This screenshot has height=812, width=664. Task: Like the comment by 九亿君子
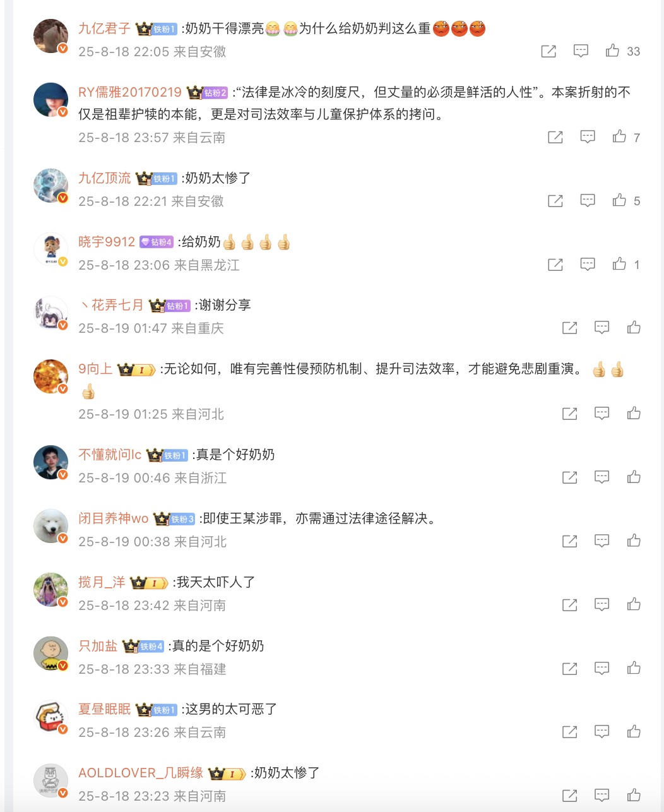[612, 51]
